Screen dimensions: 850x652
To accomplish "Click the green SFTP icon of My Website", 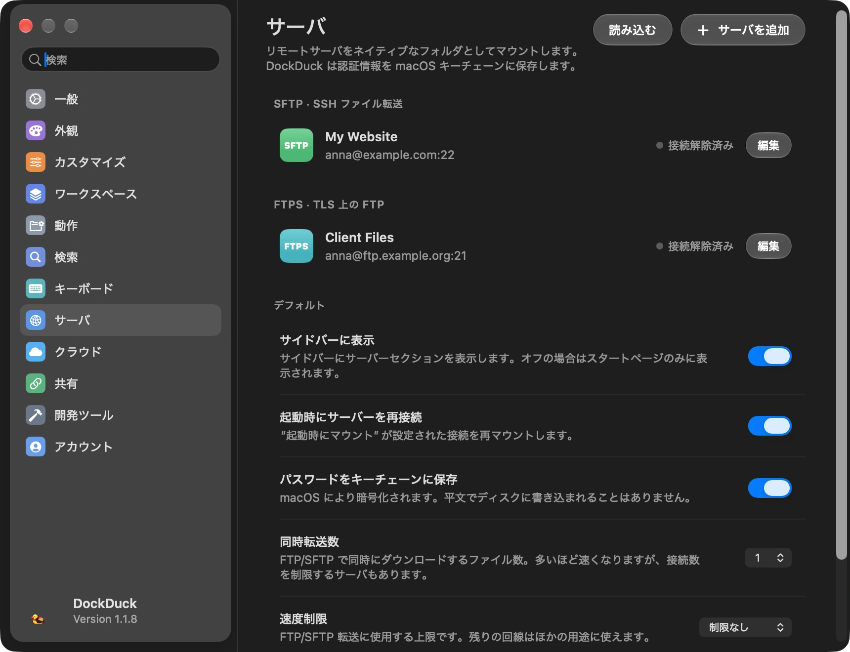I will point(297,145).
